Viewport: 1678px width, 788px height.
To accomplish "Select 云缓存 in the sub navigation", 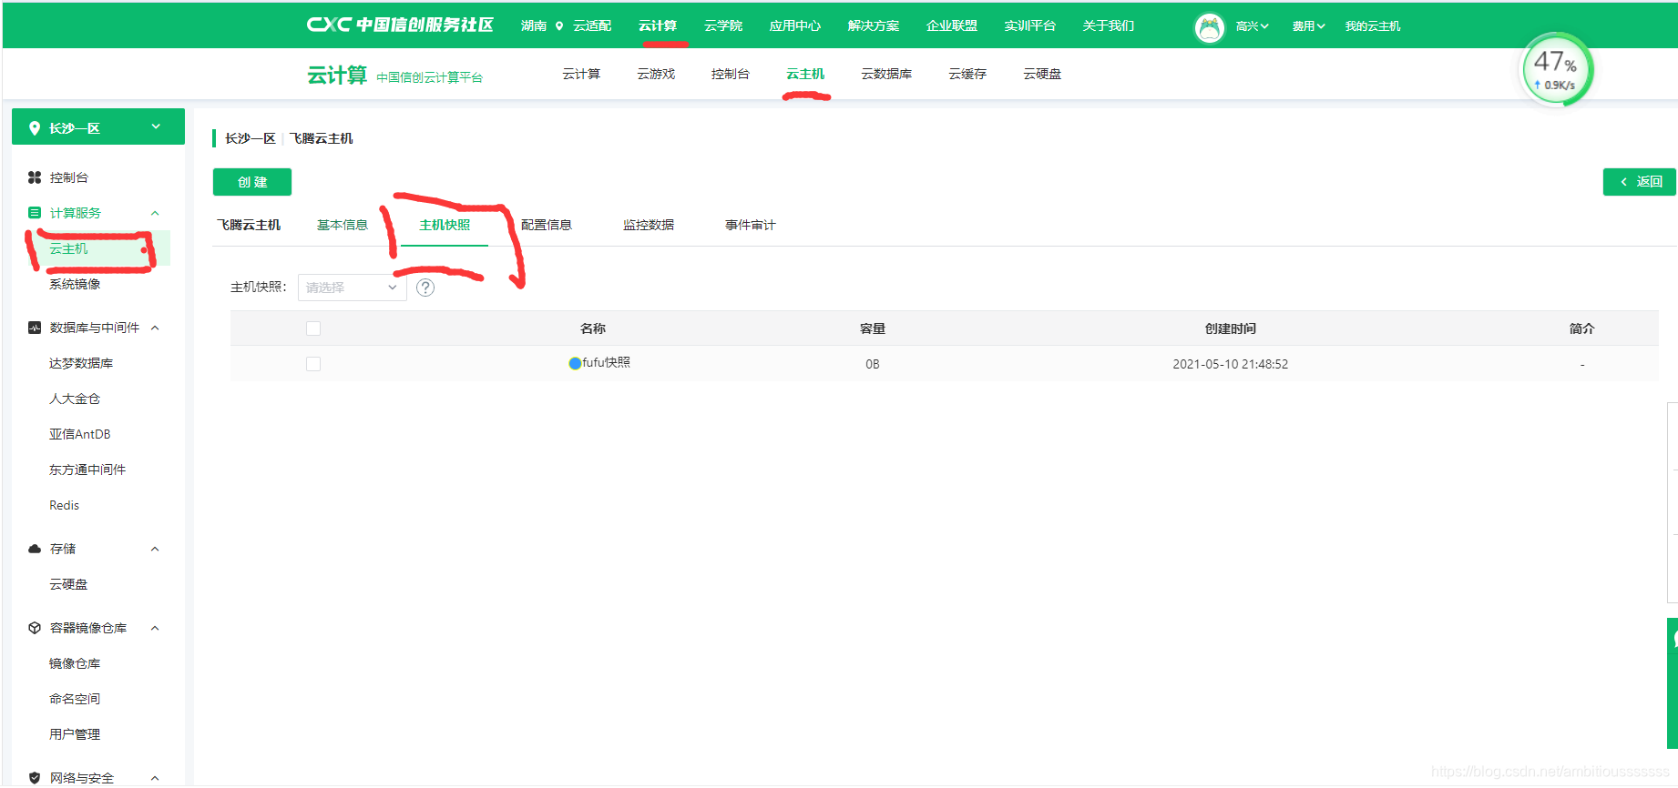I will tap(967, 74).
